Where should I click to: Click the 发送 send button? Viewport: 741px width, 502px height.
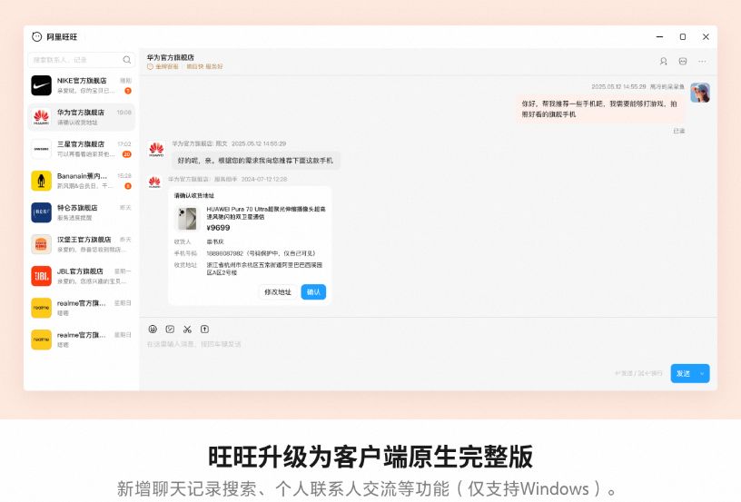[x=684, y=373]
